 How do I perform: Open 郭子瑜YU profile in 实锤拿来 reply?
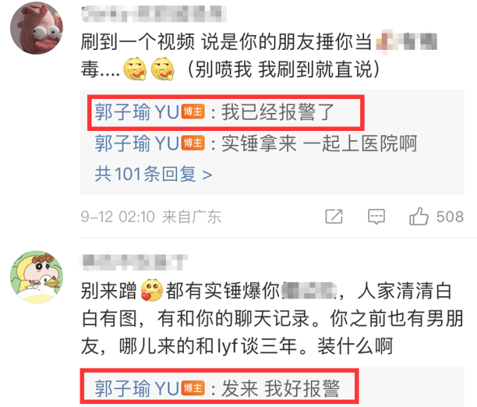click(x=137, y=144)
